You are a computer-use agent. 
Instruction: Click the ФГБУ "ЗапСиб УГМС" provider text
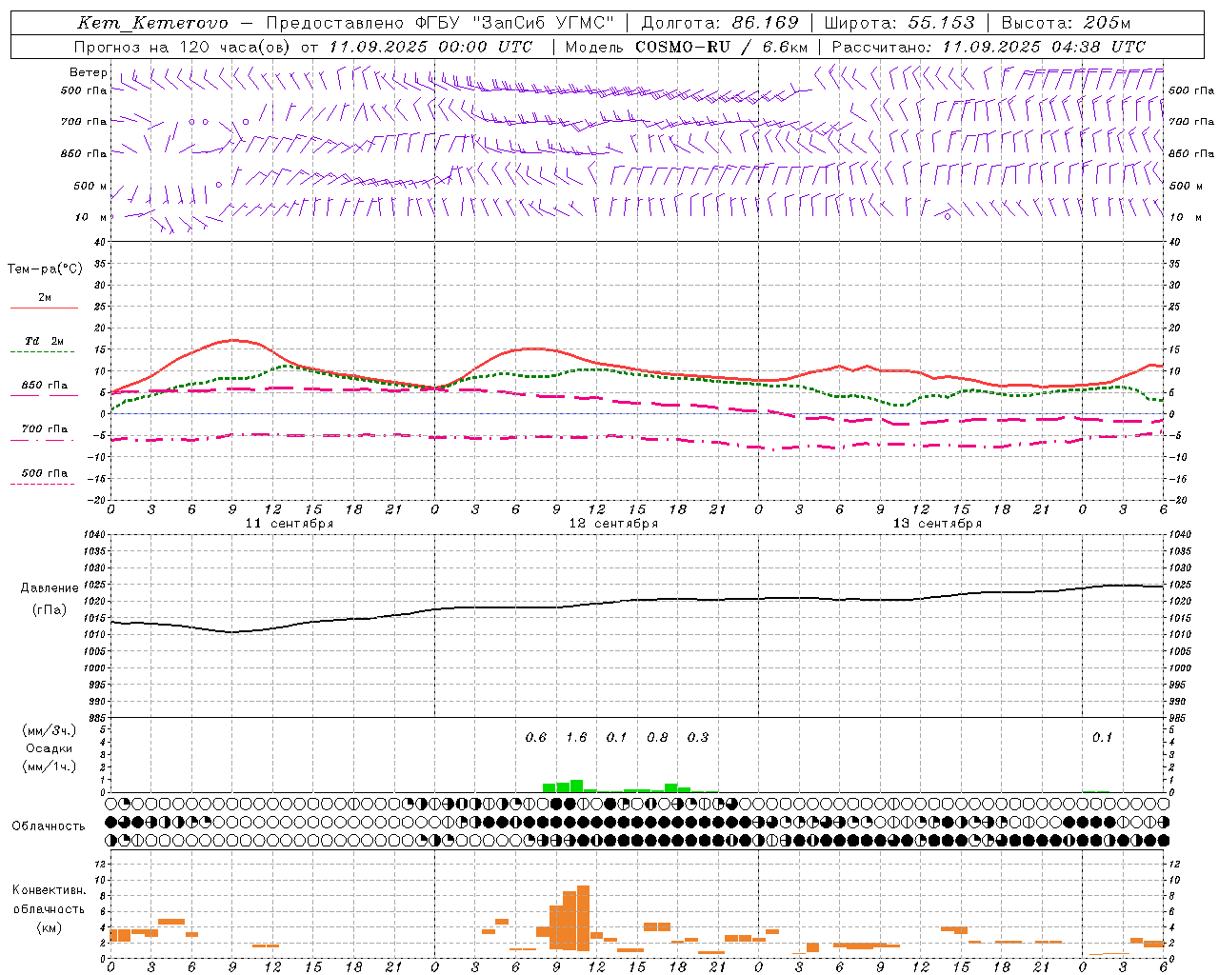click(514, 23)
